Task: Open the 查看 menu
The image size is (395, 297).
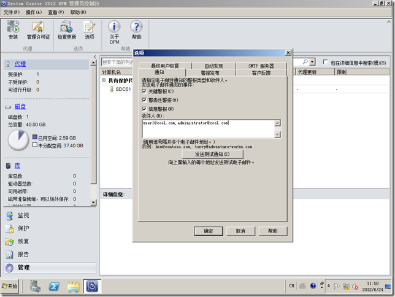Action: (x=56, y=12)
